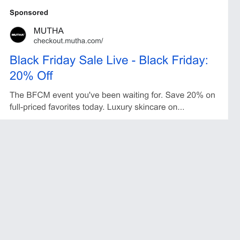Visit the checkout.mutha.com/ display URL
The image size is (240, 240).
(x=68, y=41)
